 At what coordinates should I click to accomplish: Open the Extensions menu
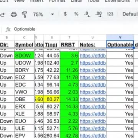pos(117,1)
